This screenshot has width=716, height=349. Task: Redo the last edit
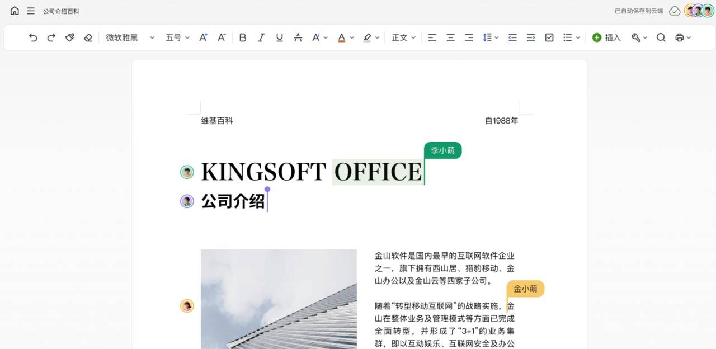(x=51, y=37)
